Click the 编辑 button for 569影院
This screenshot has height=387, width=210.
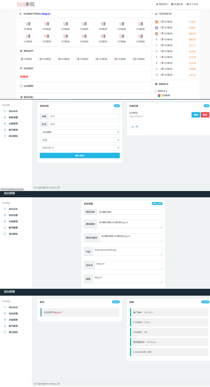[196, 115]
